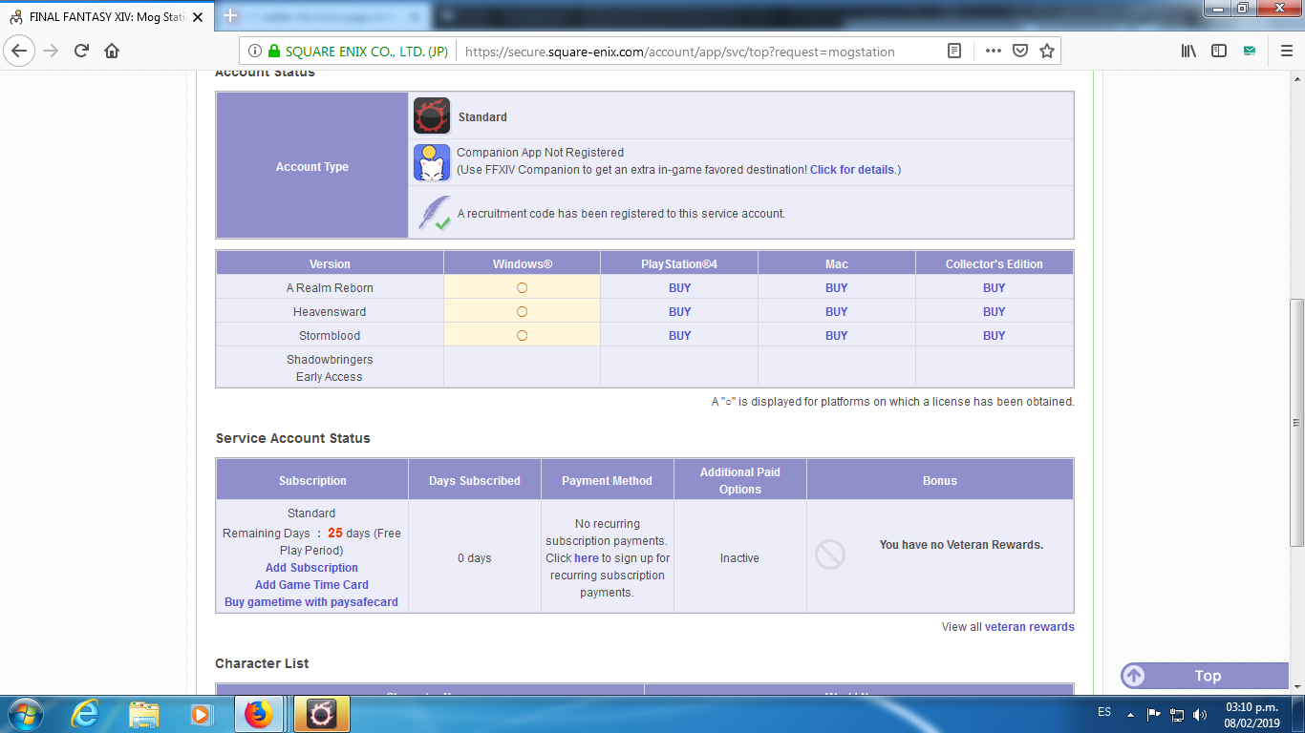Buy A Realm Reborn for PlayStation 4
Image resolution: width=1305 pixels, height=733 pixels.
[679, 288]
